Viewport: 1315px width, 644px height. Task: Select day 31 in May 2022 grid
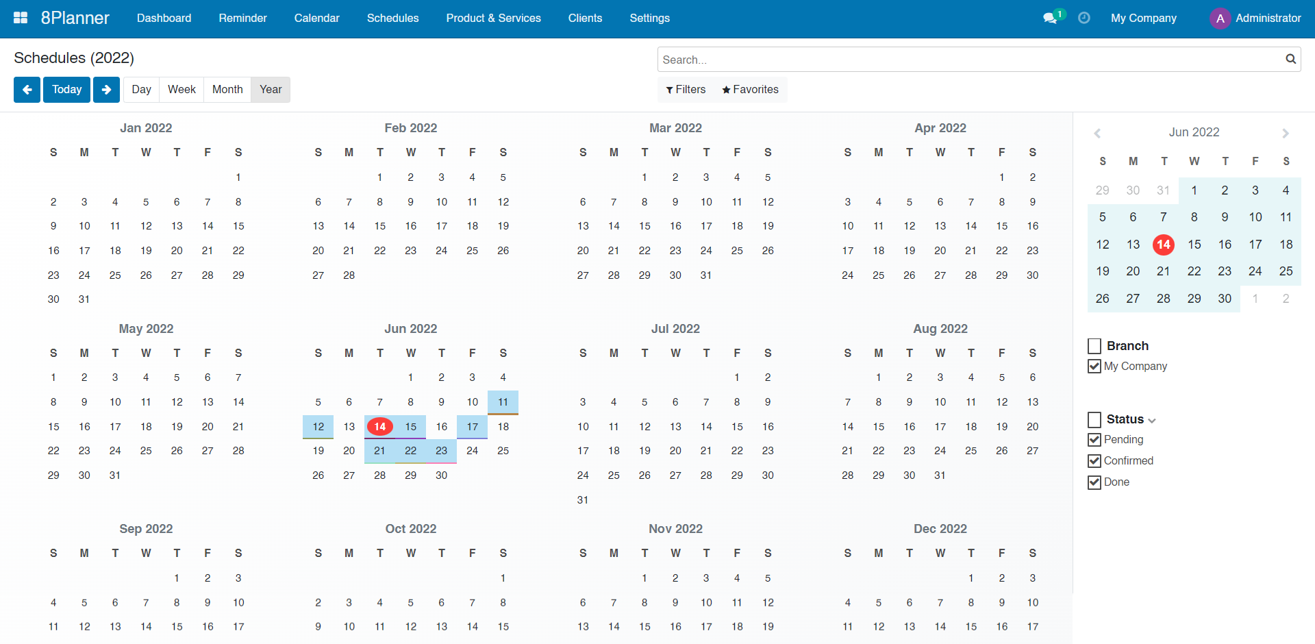click(x=115, y=475)
